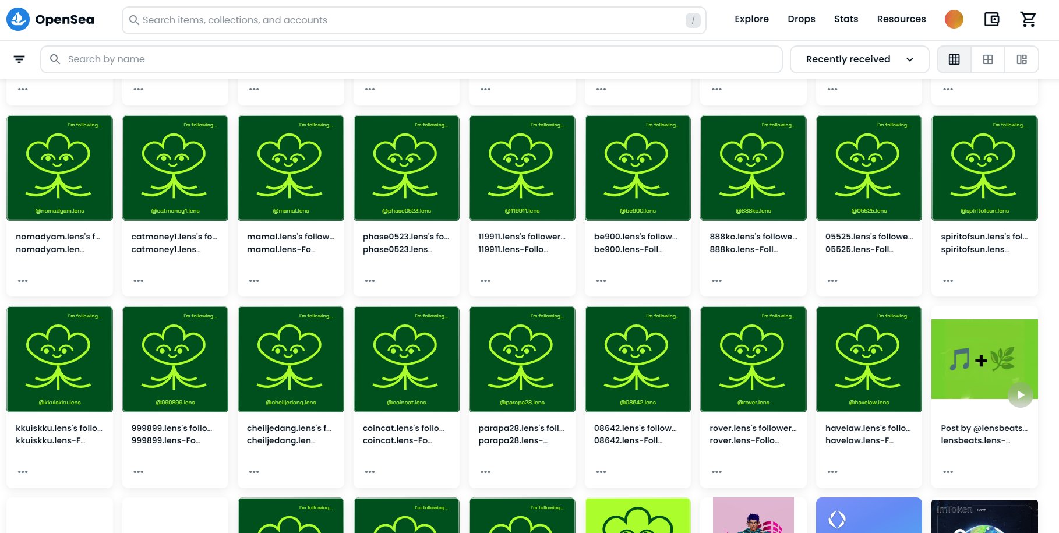Open more options for 999899.lens card
1059x533 pixels.
click(138, 472)
